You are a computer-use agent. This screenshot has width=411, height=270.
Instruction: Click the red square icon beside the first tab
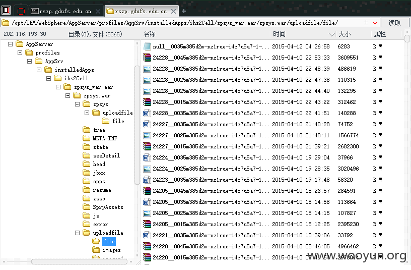pos(21,11)
